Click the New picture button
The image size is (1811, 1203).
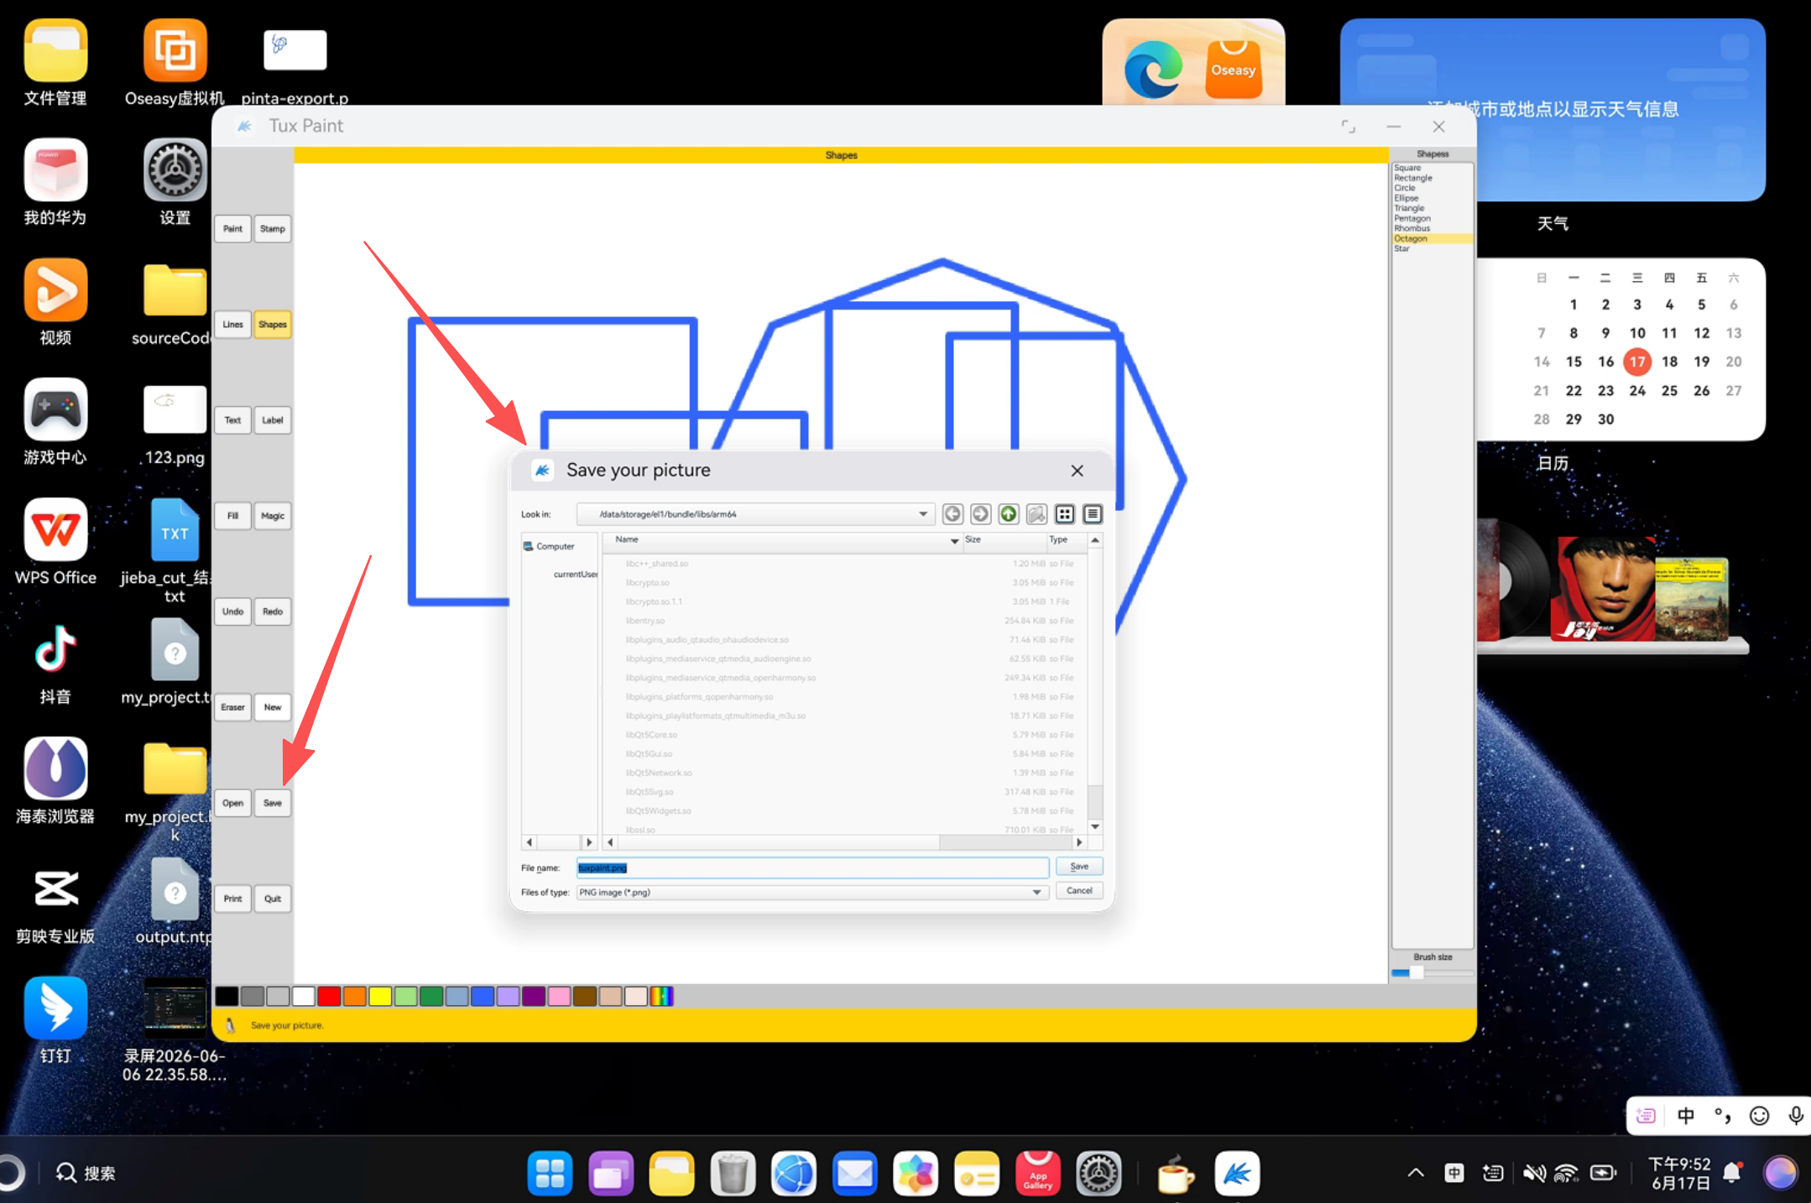[273, 707]
